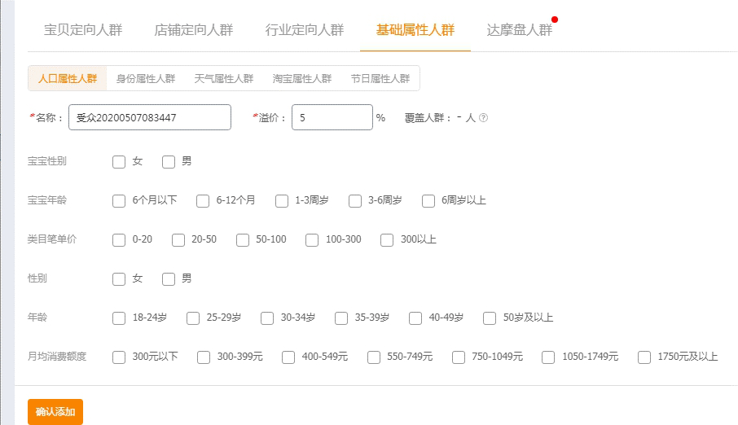Select the 天气属性人群 sub-tab
738x425 pixels.
224,79
